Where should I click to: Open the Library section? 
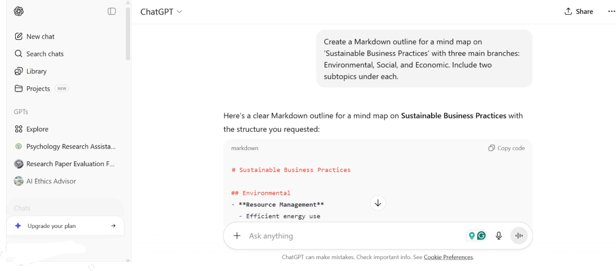pos(37,71)
